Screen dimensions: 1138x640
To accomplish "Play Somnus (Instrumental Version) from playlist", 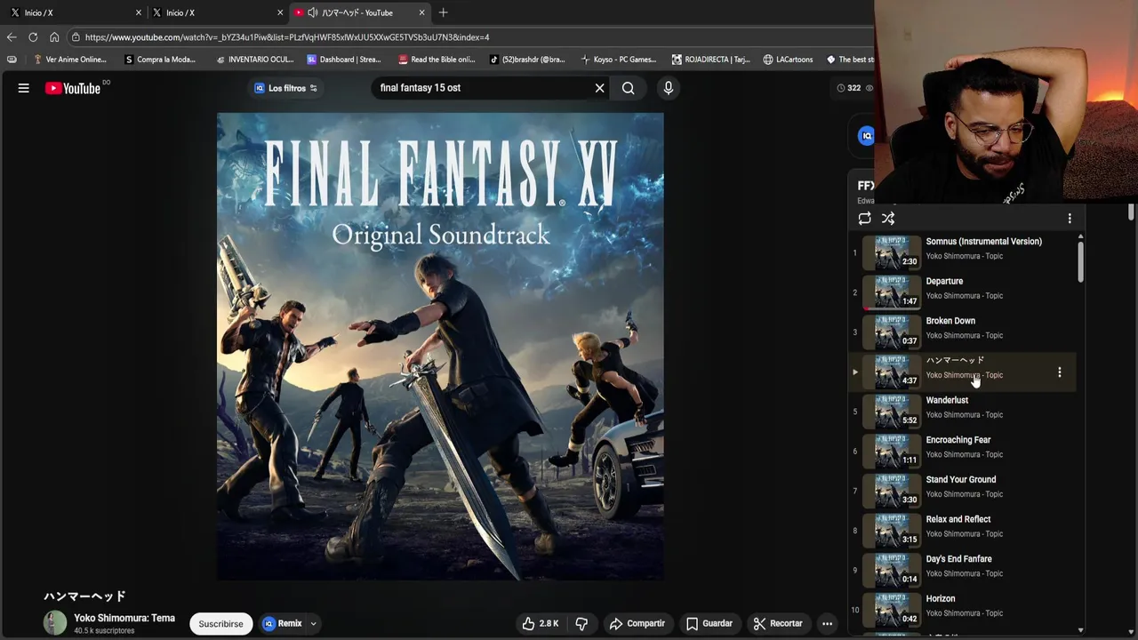I will click(x=983, y=241).
